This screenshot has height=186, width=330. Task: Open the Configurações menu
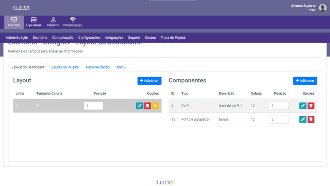click(89, 37)
